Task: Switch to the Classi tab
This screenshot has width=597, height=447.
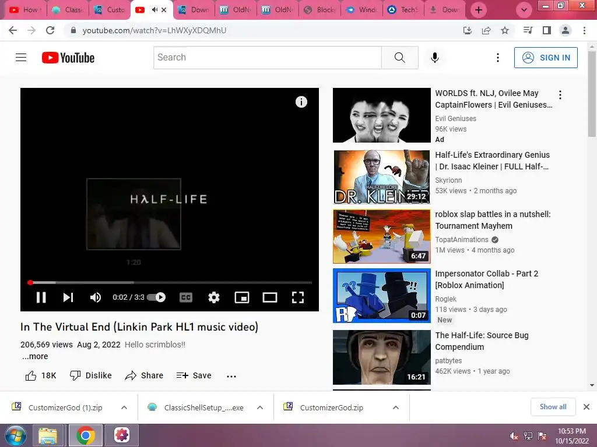Action: point(68,10)
